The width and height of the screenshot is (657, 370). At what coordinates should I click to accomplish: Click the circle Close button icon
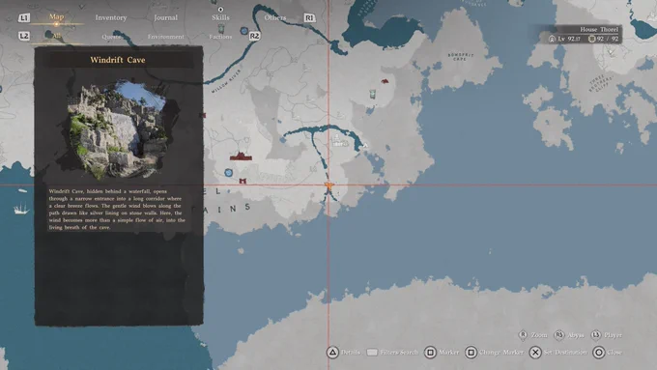pos(599,353)
